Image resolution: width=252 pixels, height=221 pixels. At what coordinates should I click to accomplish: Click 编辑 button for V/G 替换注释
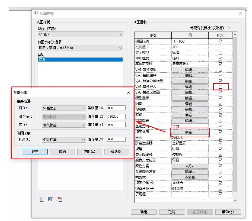pyautogui.click(x=190, y=75)
